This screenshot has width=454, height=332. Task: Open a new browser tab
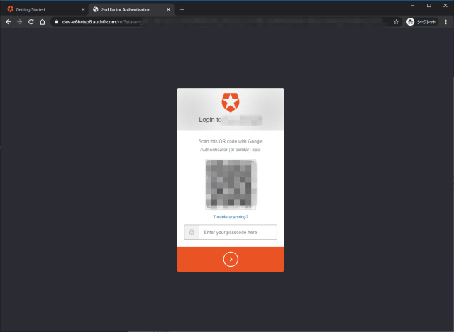pos(182,9)
